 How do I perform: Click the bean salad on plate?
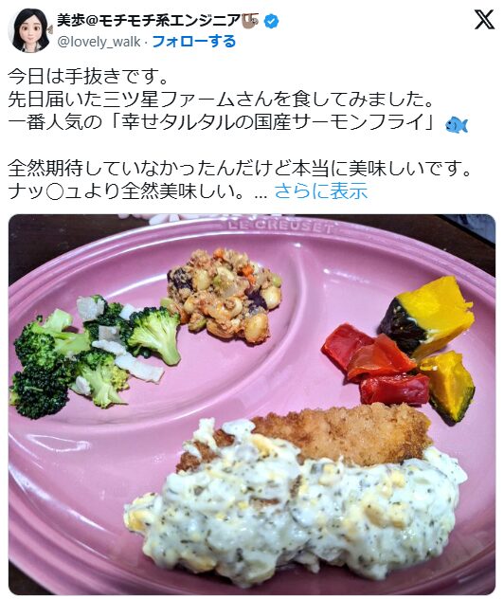[x=225, y=296]
